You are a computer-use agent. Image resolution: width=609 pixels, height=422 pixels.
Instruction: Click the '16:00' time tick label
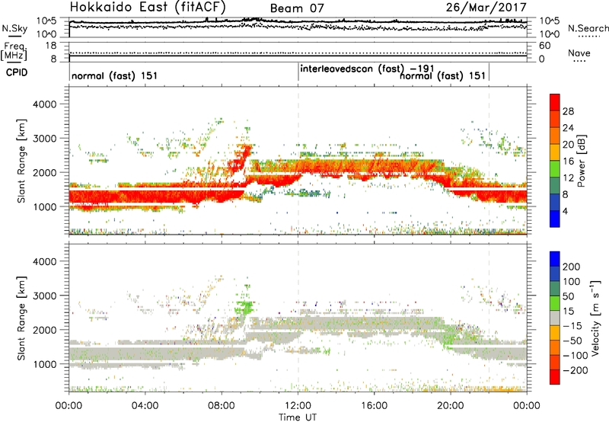click(374, 406)
